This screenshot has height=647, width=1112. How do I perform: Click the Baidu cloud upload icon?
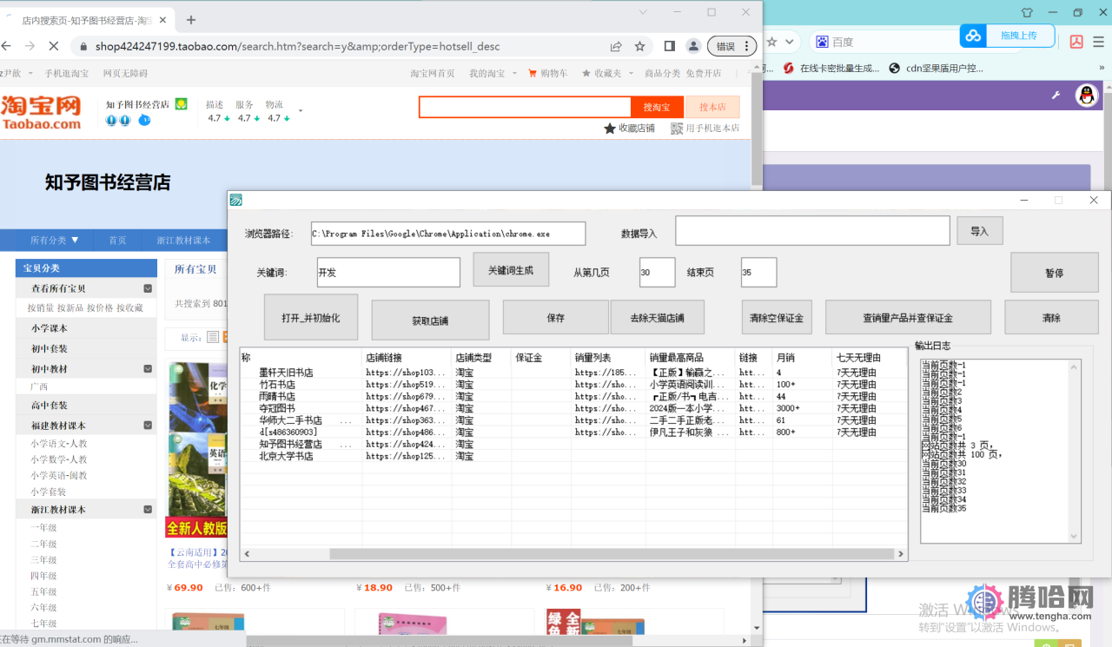(973, 36)
